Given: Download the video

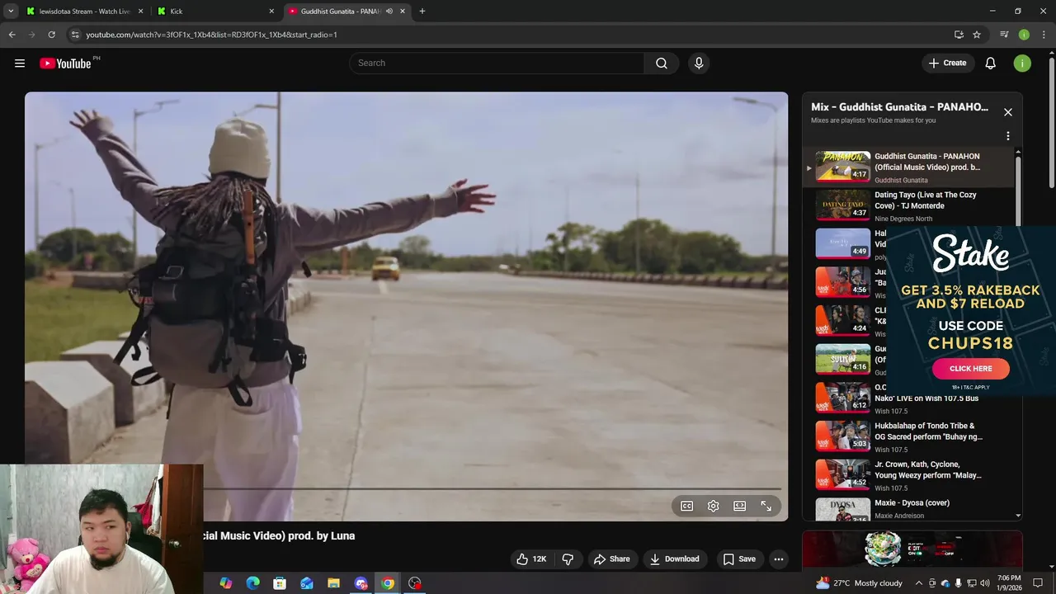Looking at the screenshot, I should point(674,559).
